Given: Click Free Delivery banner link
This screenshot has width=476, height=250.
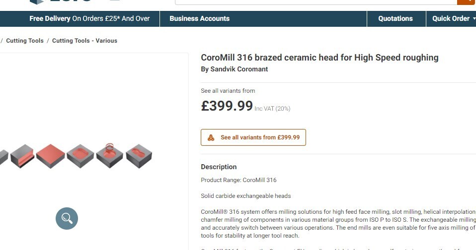Looking at the screenshot, I should tap(89, 19).
